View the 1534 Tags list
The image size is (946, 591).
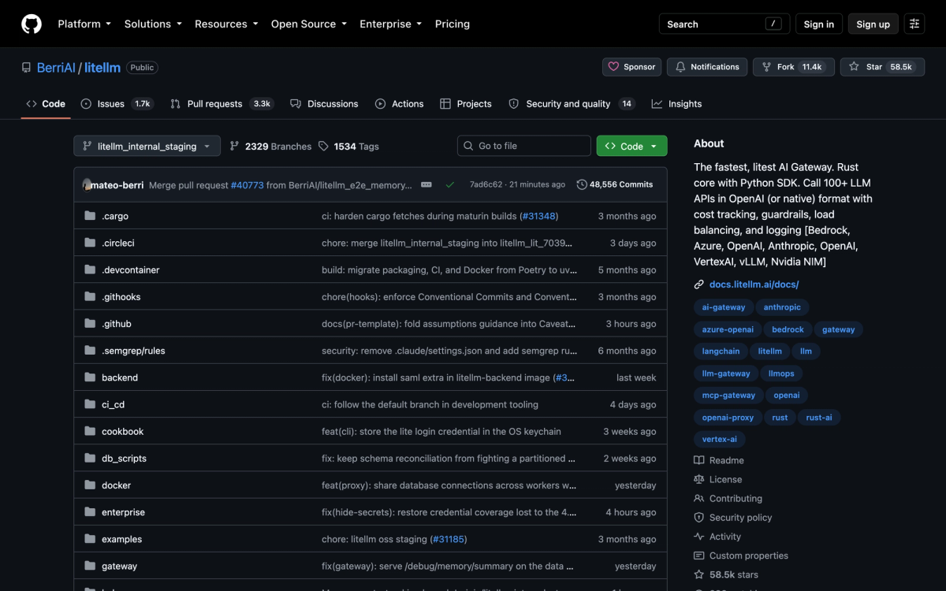click(348, 146)
